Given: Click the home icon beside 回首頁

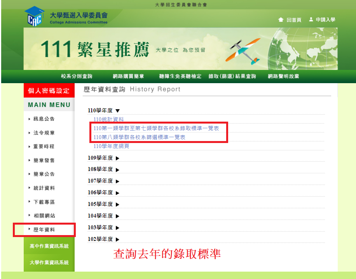Looking at the screenshot, I should 281,20.
